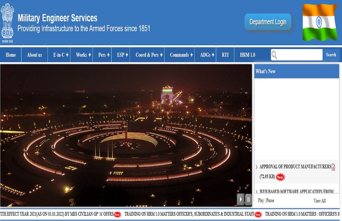Image resolution: width=342 pixels, height=221 pixels.
Task: Click the national emblem logo
Action: click(x=7, y=23)
